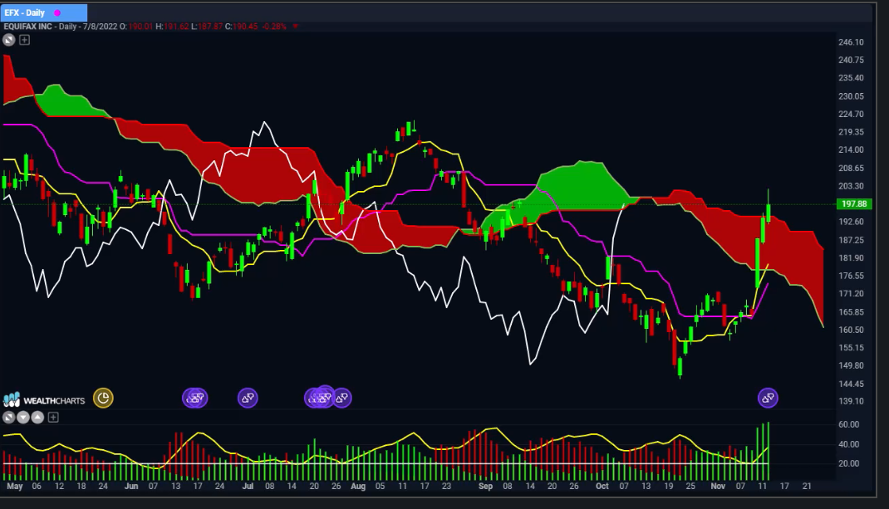Click the 60.00 indicator axis label
889x509 pixels.
[849, 424]
